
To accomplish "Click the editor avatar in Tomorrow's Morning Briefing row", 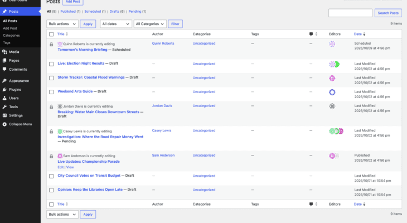I will [332, 44].
